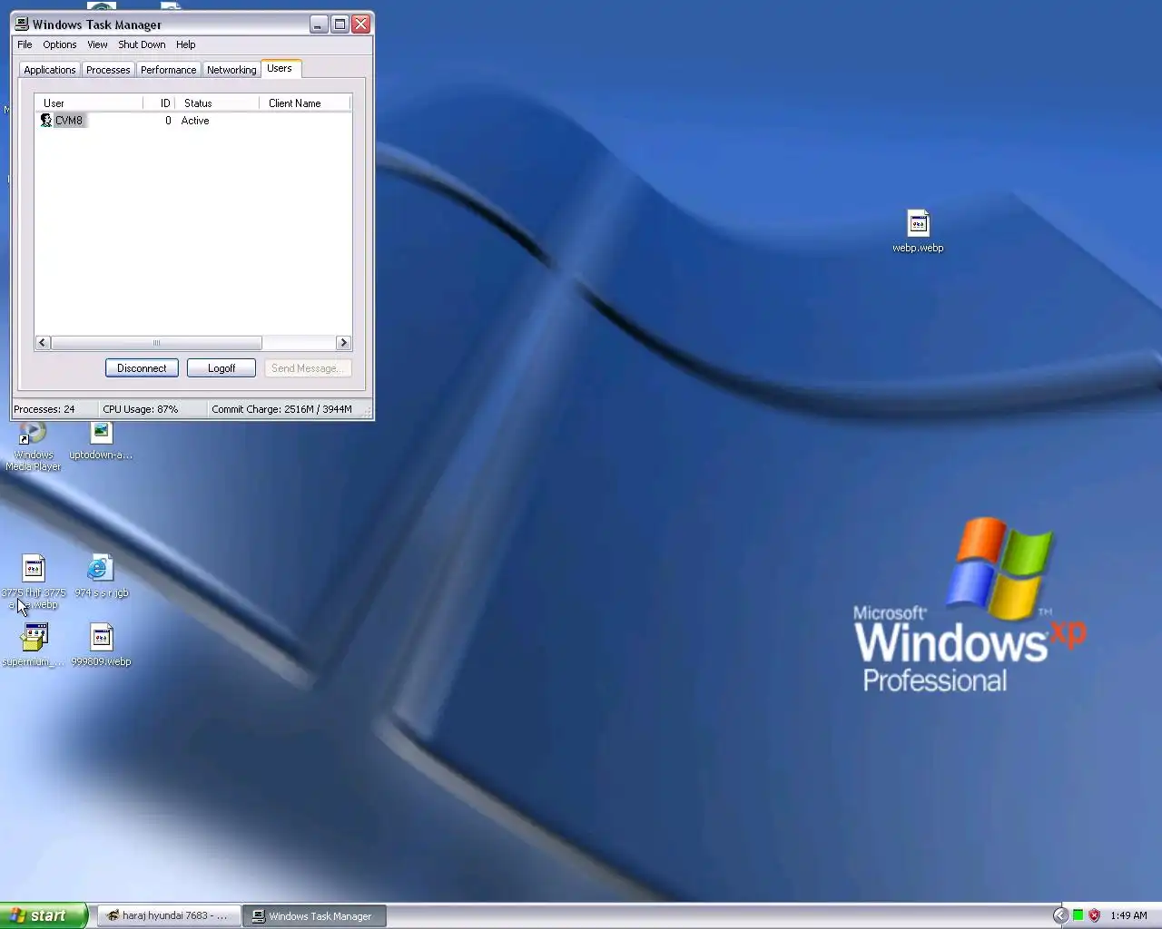Click the horizontal scrollbar thumb in the users list
The image size is (1162, 929).
(x=156, y=343)
